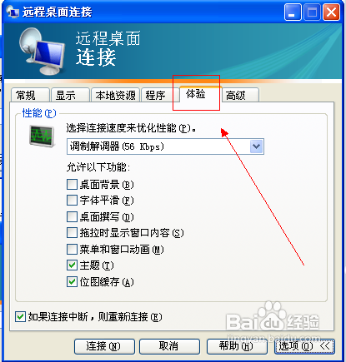
Task: Enable the 桌面背景 checkbox
Action: click(x=72, y=184)
